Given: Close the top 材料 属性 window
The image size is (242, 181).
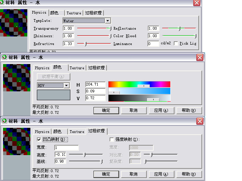Looking at the screenshot, I should click(197, 3).
